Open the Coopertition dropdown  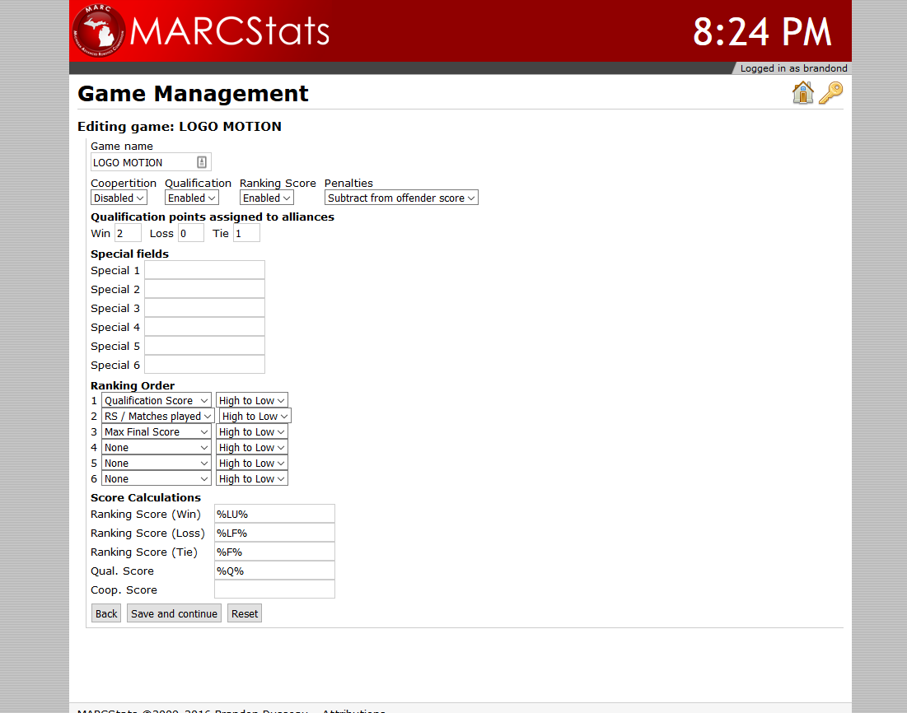pyautogui.click(x=119, y=198)
